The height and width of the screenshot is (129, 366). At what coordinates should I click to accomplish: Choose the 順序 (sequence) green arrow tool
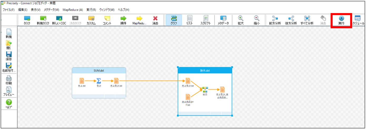point(123,20)
